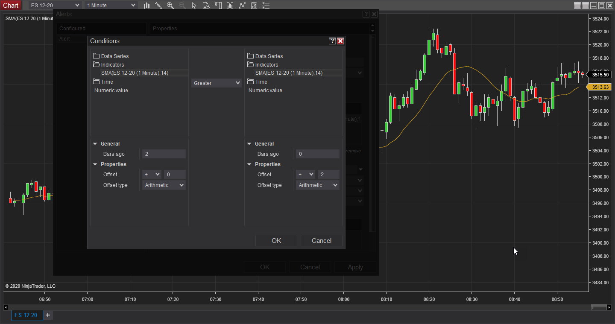Click the Alerts window help question icon
Image resolution: width=615 pixels, height=324 pixels.
[x=366, y=14]
